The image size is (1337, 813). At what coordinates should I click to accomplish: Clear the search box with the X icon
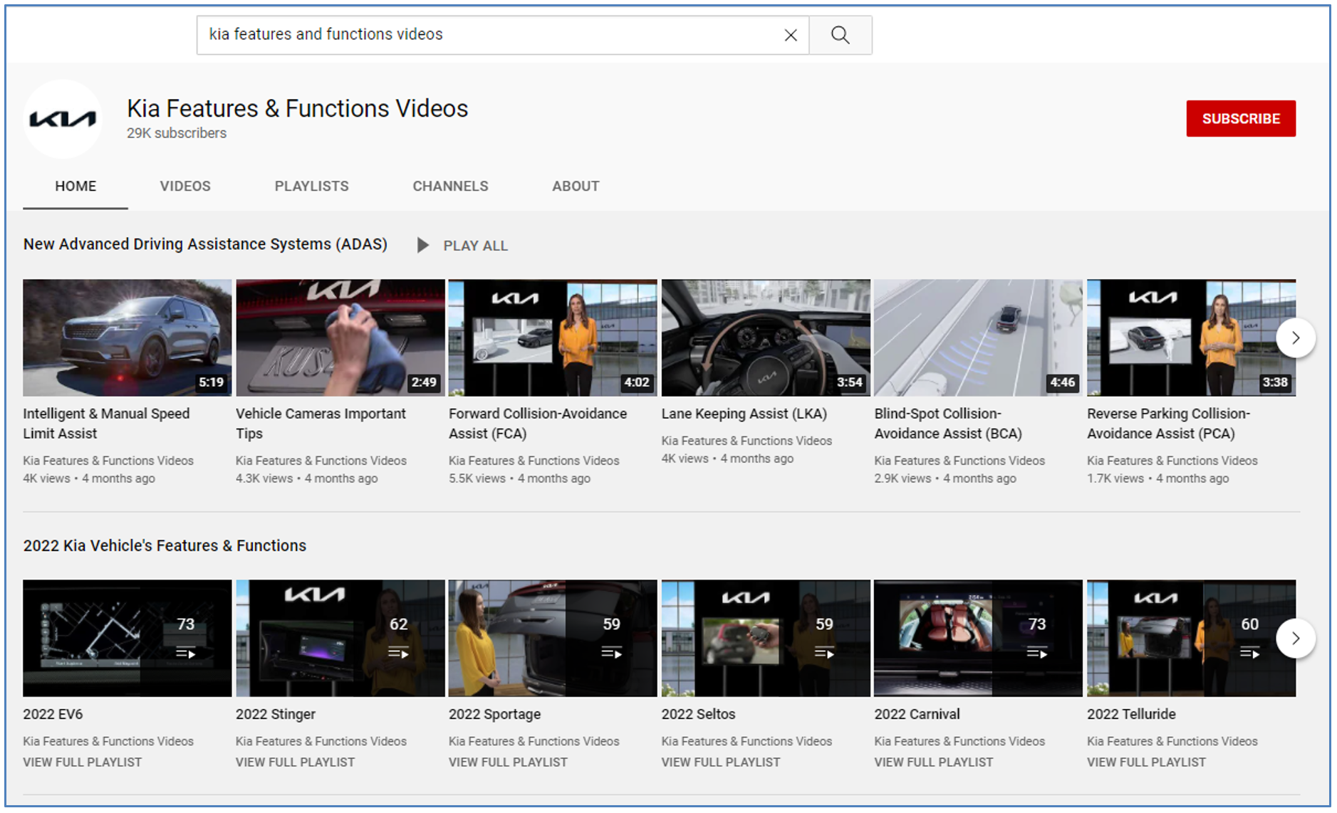click(x=790, y=35)
